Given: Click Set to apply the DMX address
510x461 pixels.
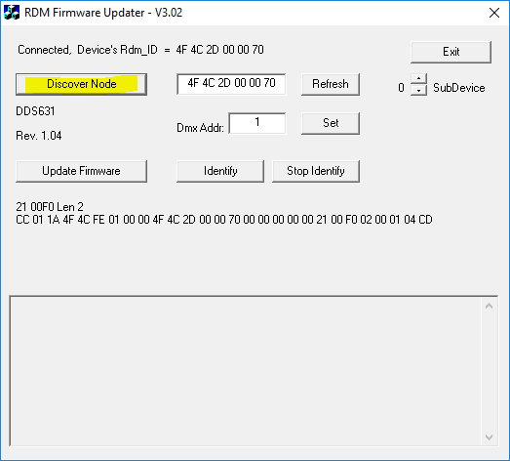Looking at the screenshot, I should click(x=331, y=123).
